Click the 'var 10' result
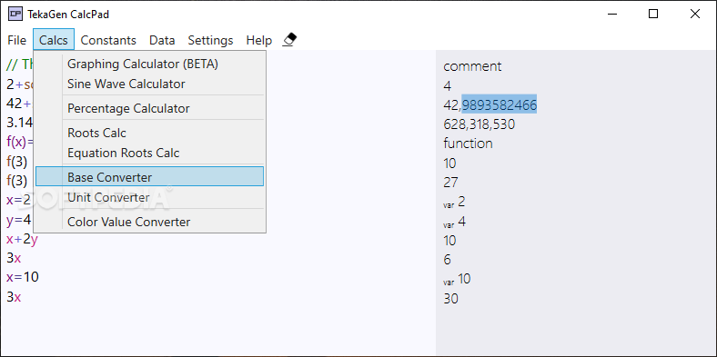Viewport: 717px width, 357px height. click(457, 279)
